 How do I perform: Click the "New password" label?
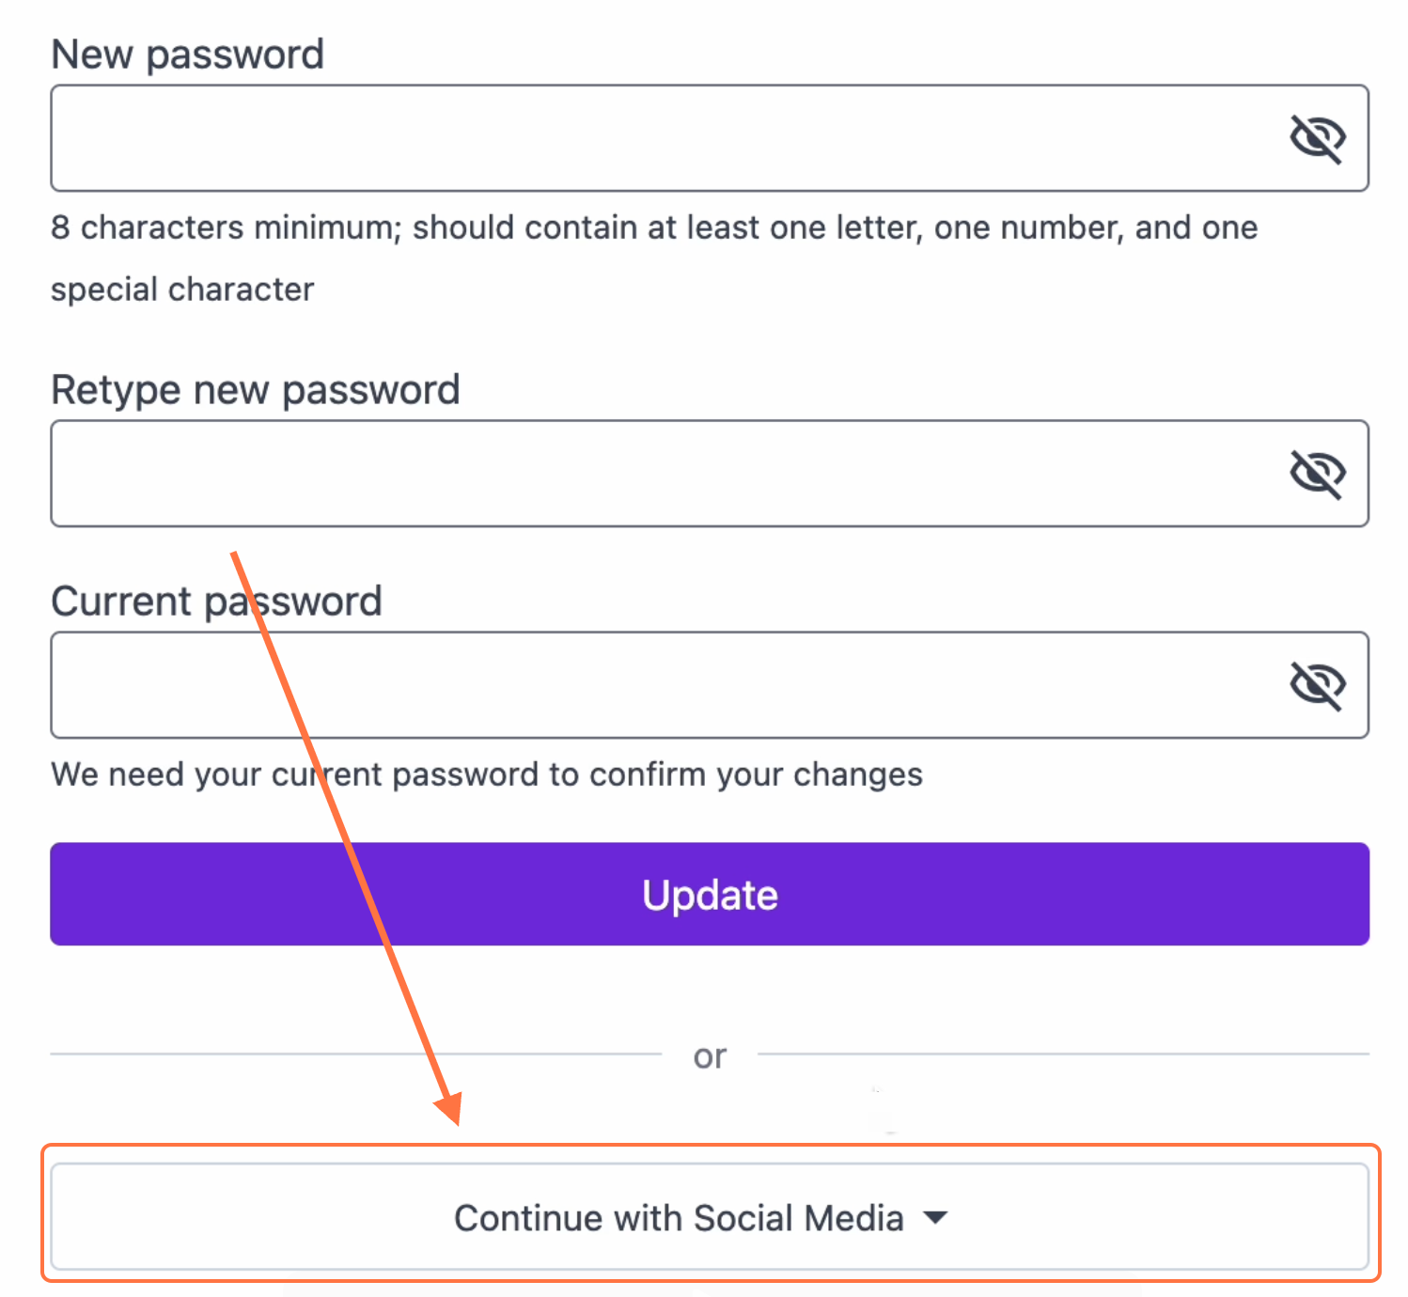[187, 55]
